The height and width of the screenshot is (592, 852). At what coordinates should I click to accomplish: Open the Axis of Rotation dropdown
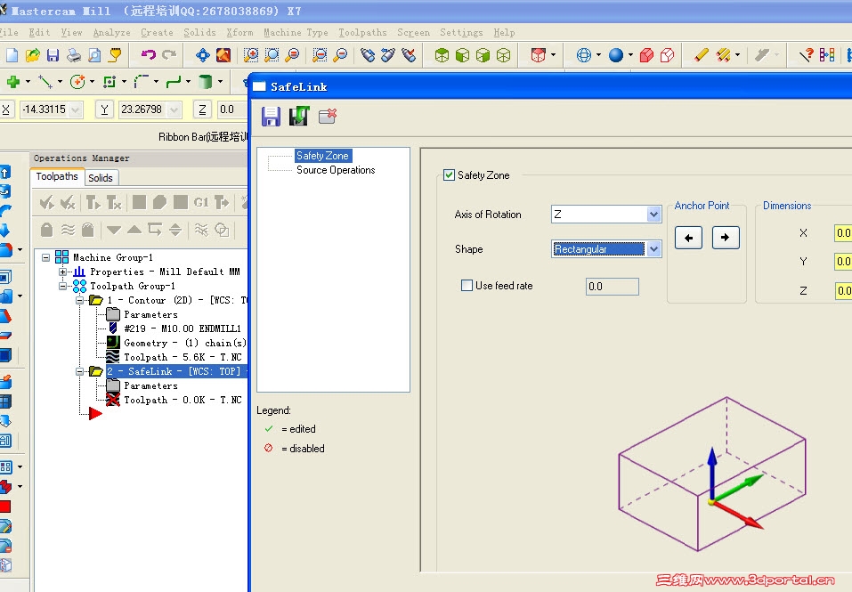[x=653, y=215]
